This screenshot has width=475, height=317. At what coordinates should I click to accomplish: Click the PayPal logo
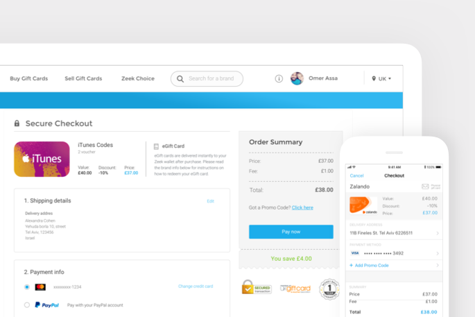(x=47, y=305)
